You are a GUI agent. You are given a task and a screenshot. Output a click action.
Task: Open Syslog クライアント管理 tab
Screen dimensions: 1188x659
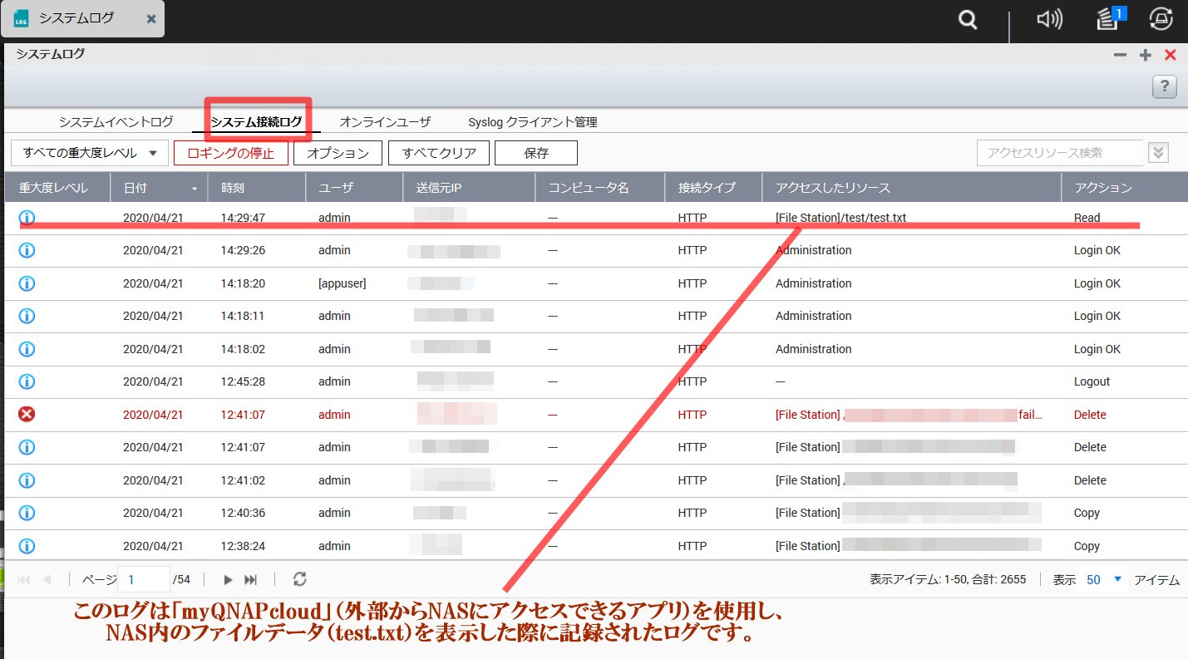(x=532, y=122)
